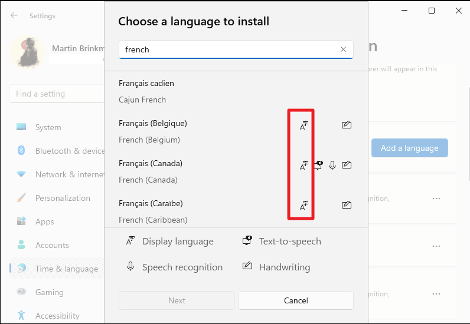This screenshot has height=324, width=470.
Task: Click Display language icon in French (Canada) row
Action: (x=304, y=165)
